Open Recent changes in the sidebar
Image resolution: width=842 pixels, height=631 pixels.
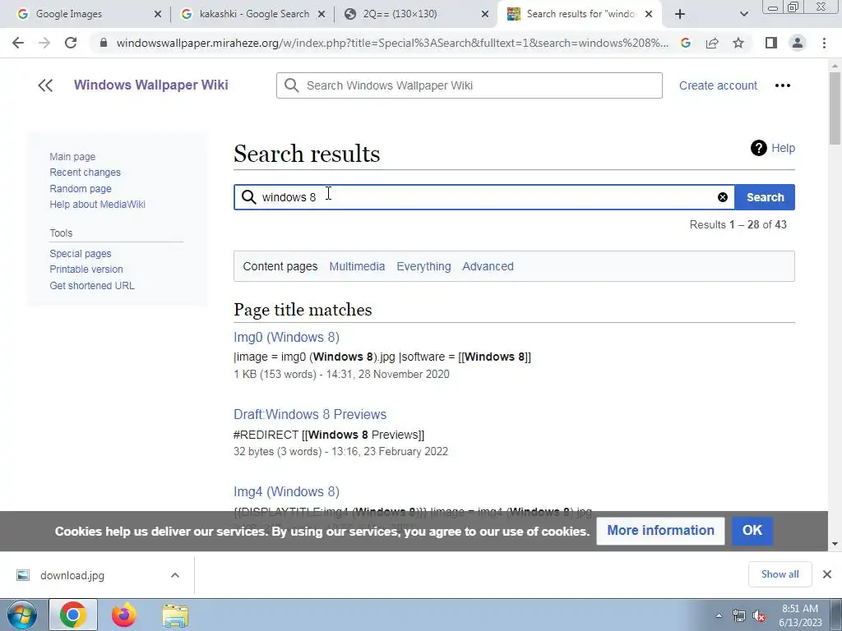[85, 173]
